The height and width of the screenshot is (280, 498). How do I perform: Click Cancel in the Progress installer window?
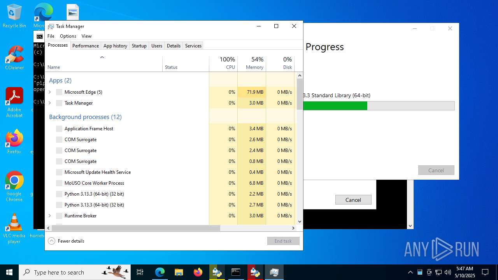click(x=436, y=170)
